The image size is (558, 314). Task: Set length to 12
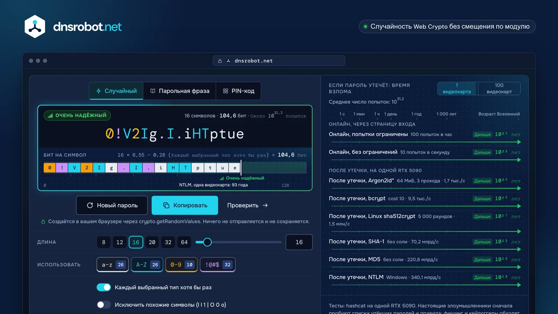120,242
